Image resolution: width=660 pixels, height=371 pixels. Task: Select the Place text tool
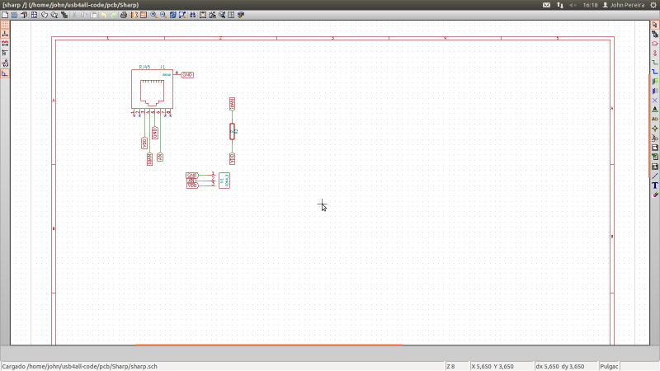click(x=655, y=185)
